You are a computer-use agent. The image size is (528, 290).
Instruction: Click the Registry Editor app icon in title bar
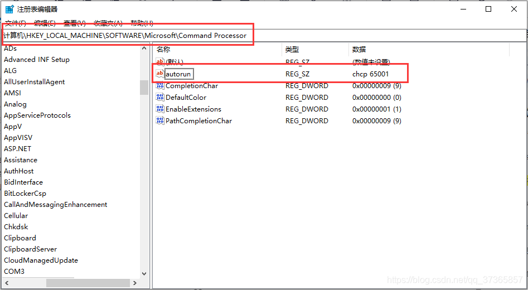(9, 9)
